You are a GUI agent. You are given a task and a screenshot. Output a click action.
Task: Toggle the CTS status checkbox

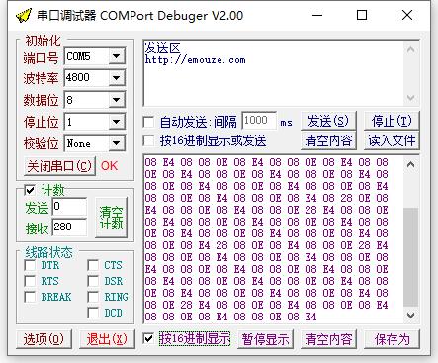pyautogui.click(x=93, y=265)
